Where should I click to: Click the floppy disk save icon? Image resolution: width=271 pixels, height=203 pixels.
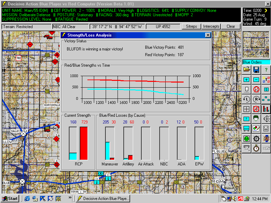[256, 70]
